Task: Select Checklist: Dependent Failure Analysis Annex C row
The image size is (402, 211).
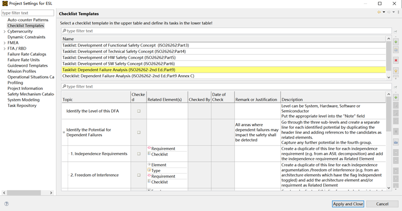Action: pos(223,76)
